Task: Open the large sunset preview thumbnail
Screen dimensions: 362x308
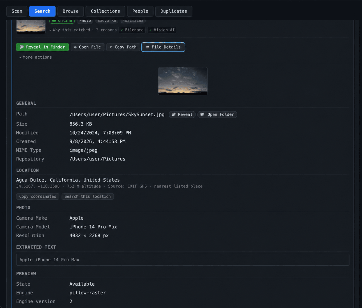Action: point(183,81)
